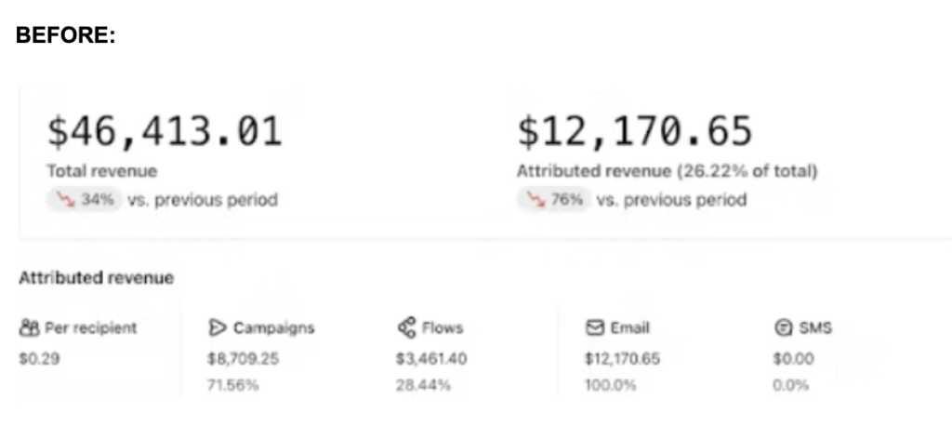
Task: Click the $3,461.40 flows amount
Action: pyautogui.click(x=431, y=358)
